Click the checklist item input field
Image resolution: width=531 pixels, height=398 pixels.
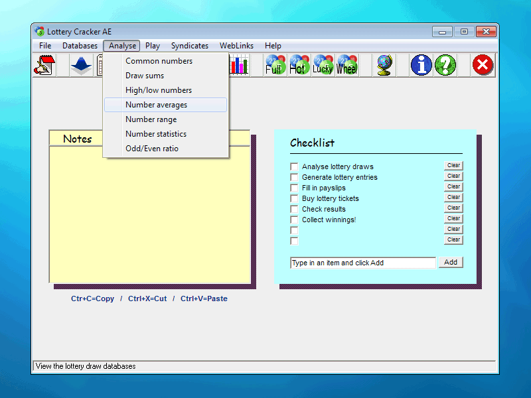pos(362,263)
